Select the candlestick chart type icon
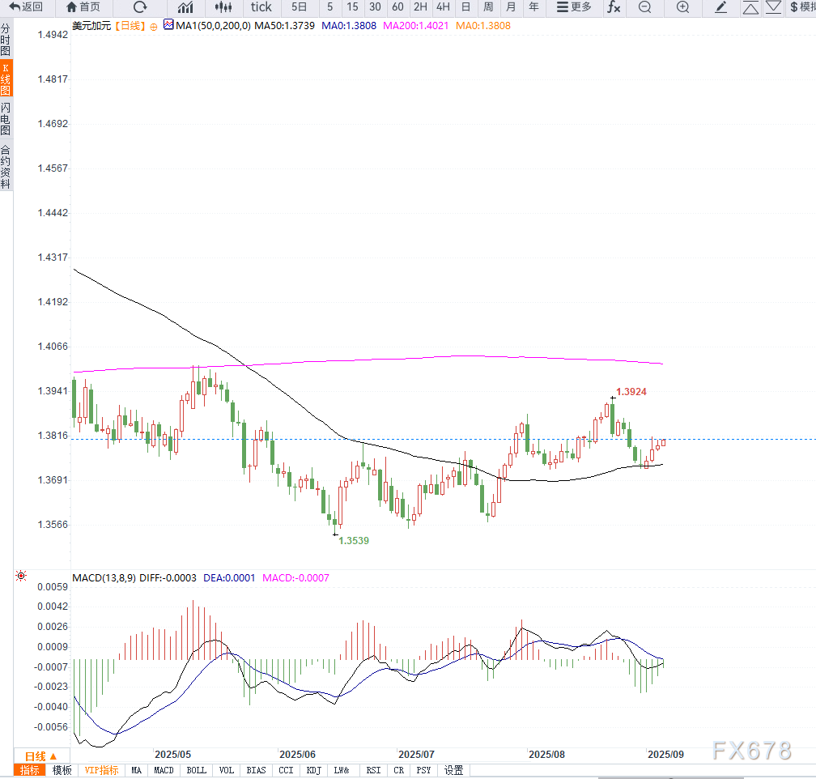 pos(223,7)
